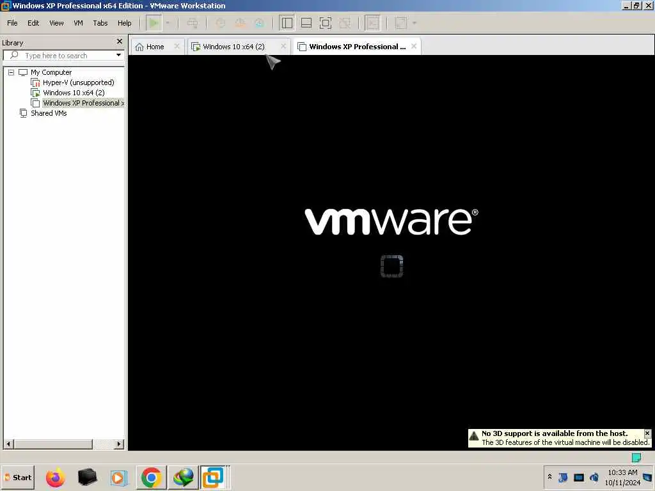This screenshot has height=491, width=655.
Task: Close the Windows 10 x64 (2) tab
Action: point(283,46)
